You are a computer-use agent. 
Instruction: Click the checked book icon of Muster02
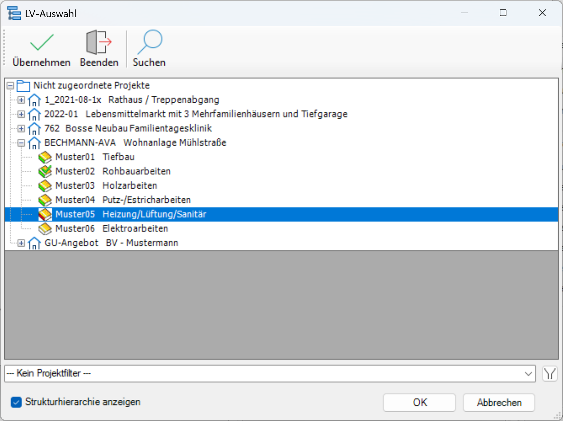pyautogui.click(x=45, y=171)
